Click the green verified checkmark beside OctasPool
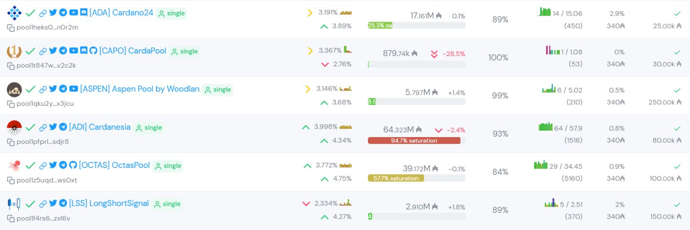Screen dimensions: 690x230 (x=30, y=166)
